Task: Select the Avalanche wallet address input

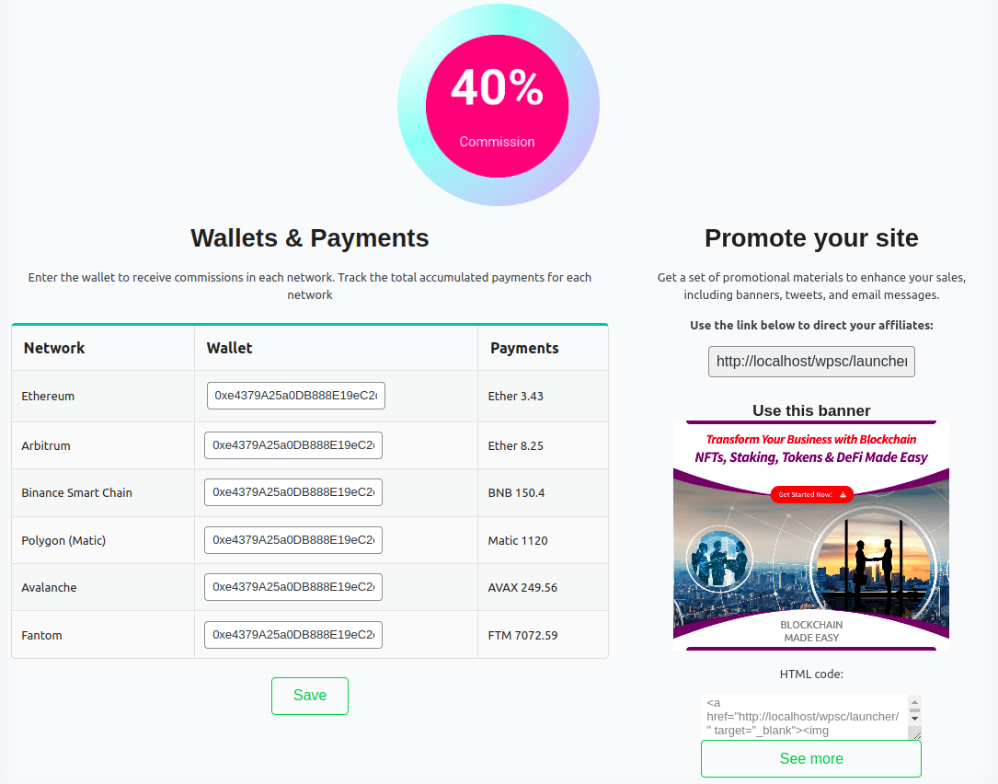Action: (293, 587)
